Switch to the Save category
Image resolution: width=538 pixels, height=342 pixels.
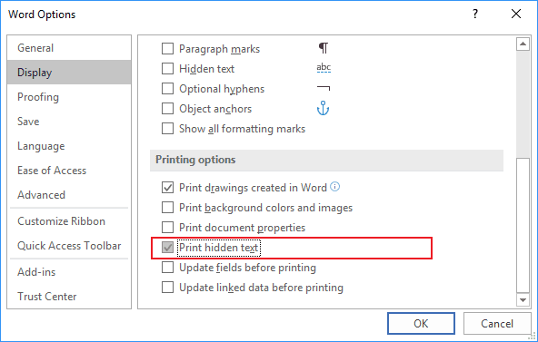(x=69, y=122)
